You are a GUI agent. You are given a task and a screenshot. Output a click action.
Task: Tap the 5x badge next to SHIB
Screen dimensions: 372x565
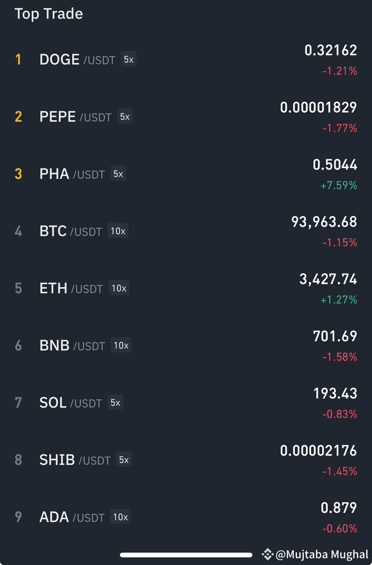tap(124, 460)
